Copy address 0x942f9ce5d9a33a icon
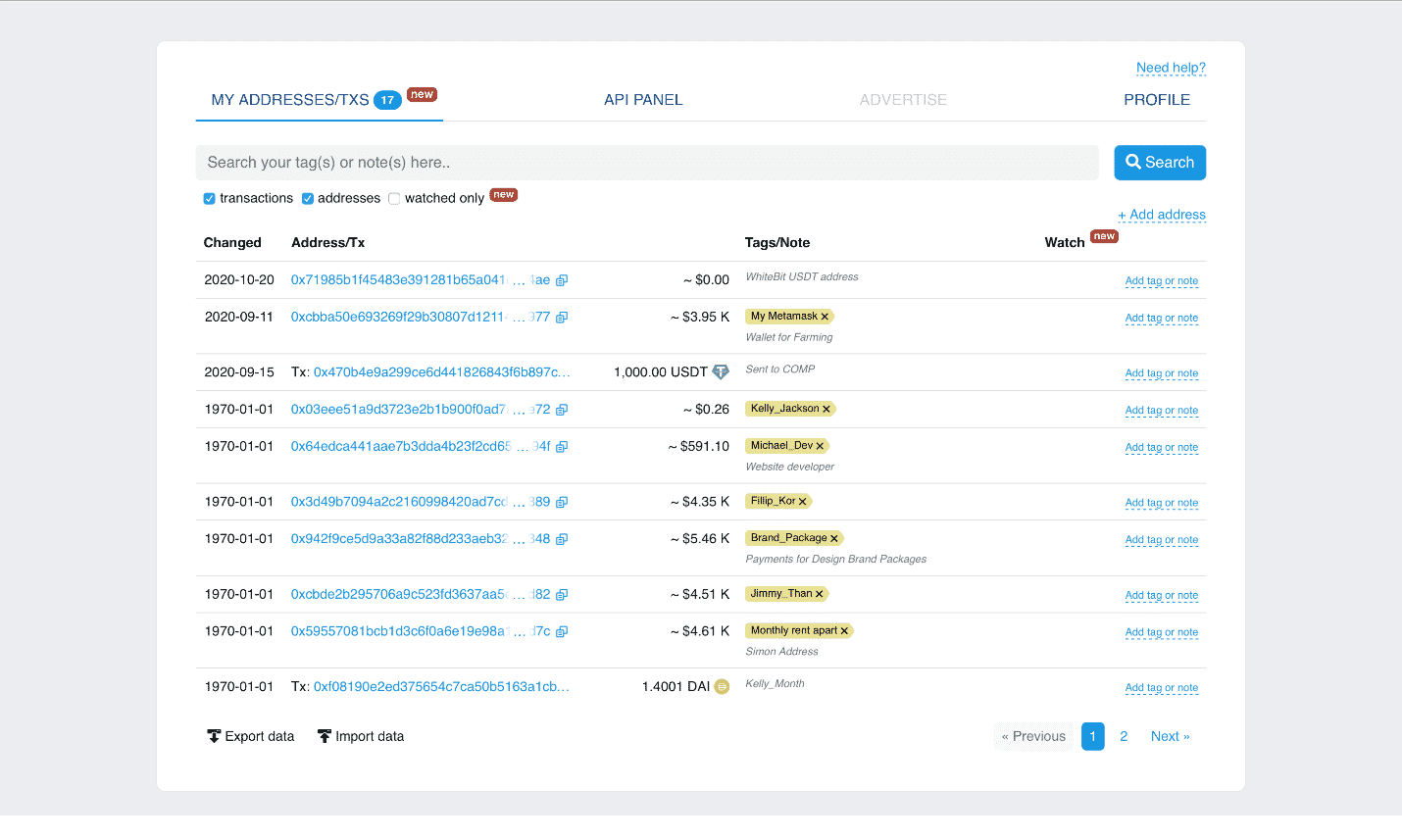This screenshot has width=1402, height=839. [562, 539]
